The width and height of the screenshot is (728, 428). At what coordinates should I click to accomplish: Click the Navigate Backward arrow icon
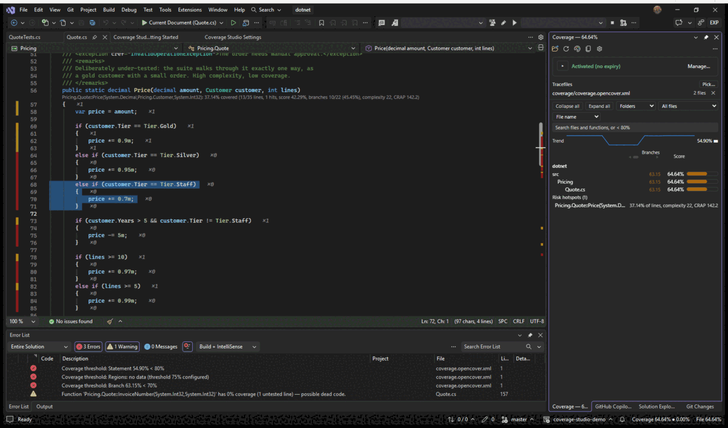point(14,22)
